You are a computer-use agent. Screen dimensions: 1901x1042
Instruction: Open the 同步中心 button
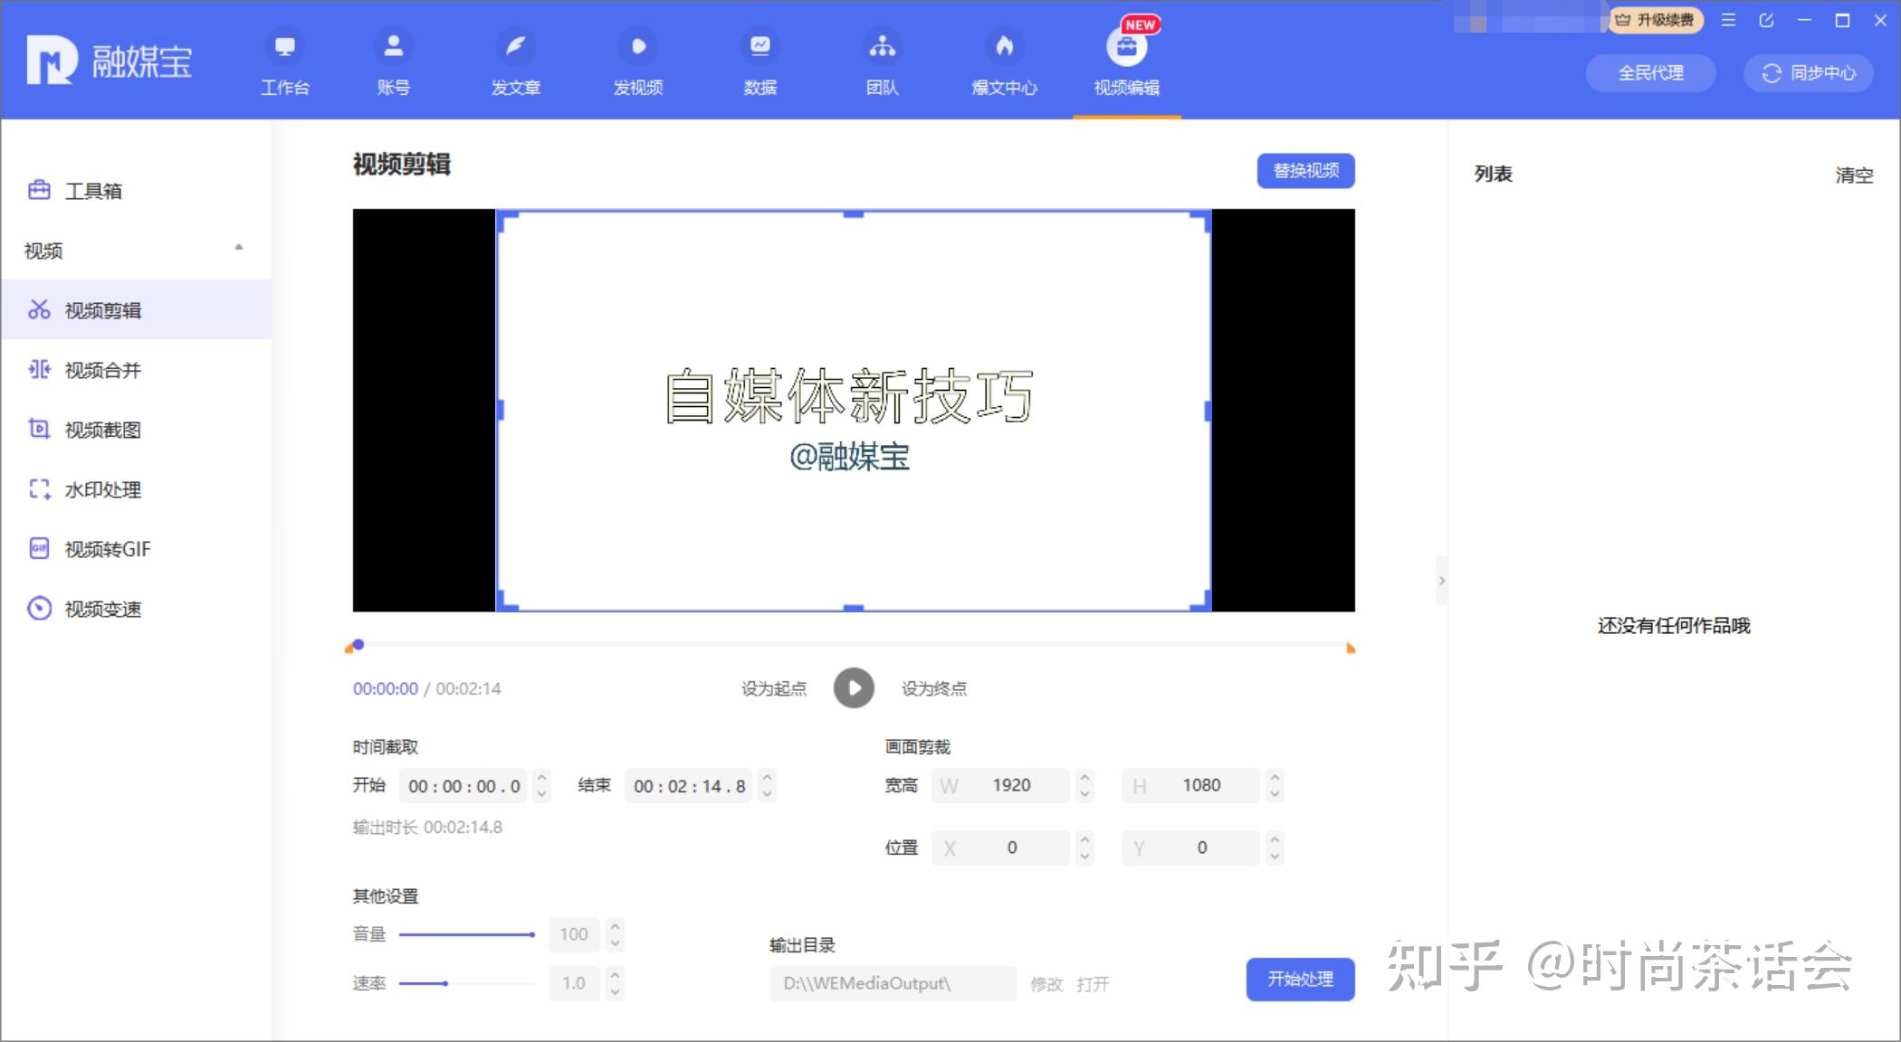pos(1809,73)
